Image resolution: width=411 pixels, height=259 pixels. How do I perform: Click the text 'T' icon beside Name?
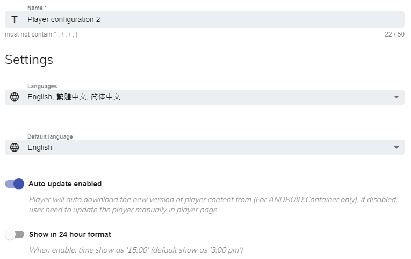click(x=15, y=20)
